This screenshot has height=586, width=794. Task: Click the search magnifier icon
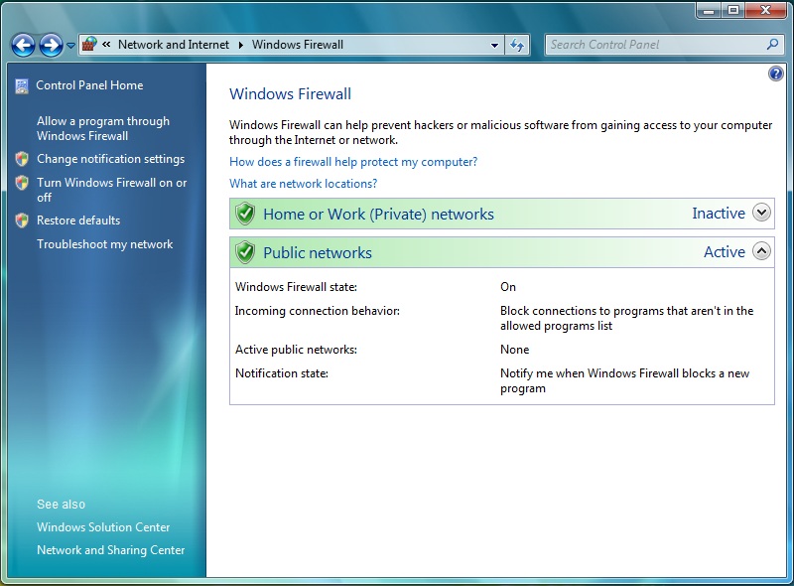[773, 45]
